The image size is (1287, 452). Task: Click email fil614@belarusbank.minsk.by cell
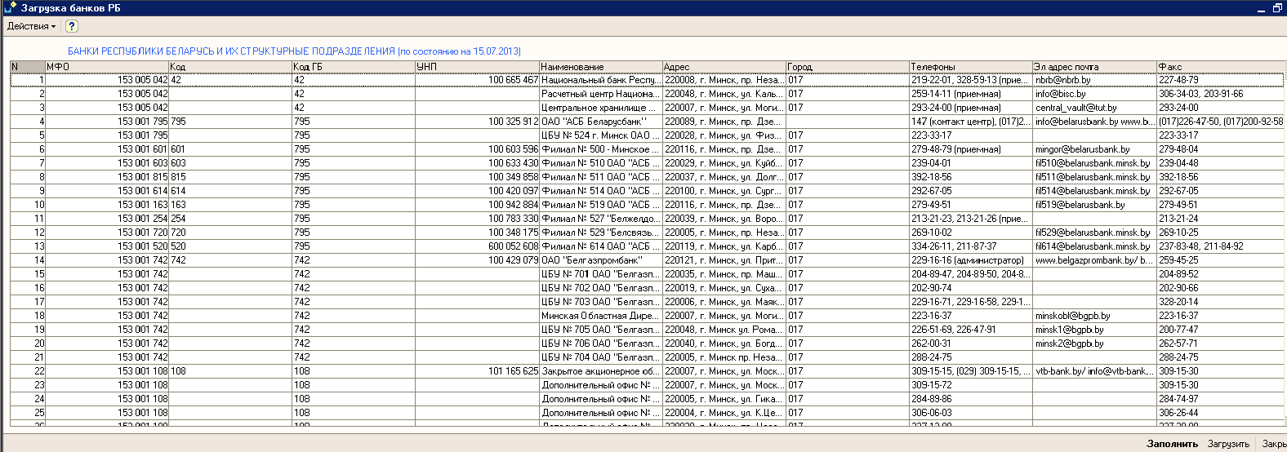(x=1094, y=246)
